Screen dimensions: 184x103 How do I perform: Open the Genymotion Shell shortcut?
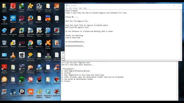click(x=22, y=20)
